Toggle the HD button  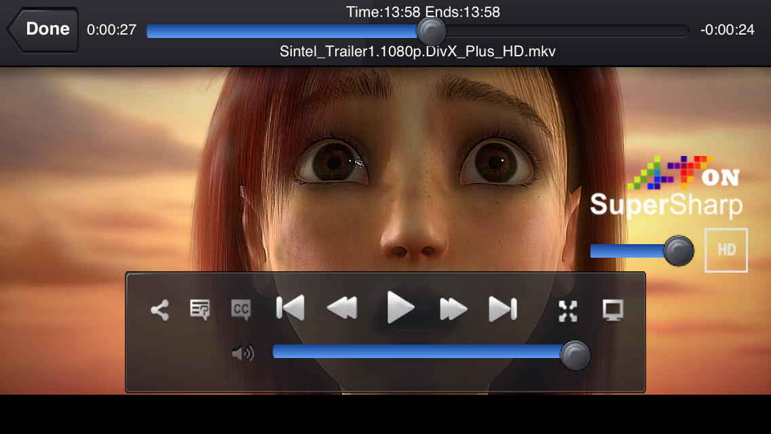[726, 250]
